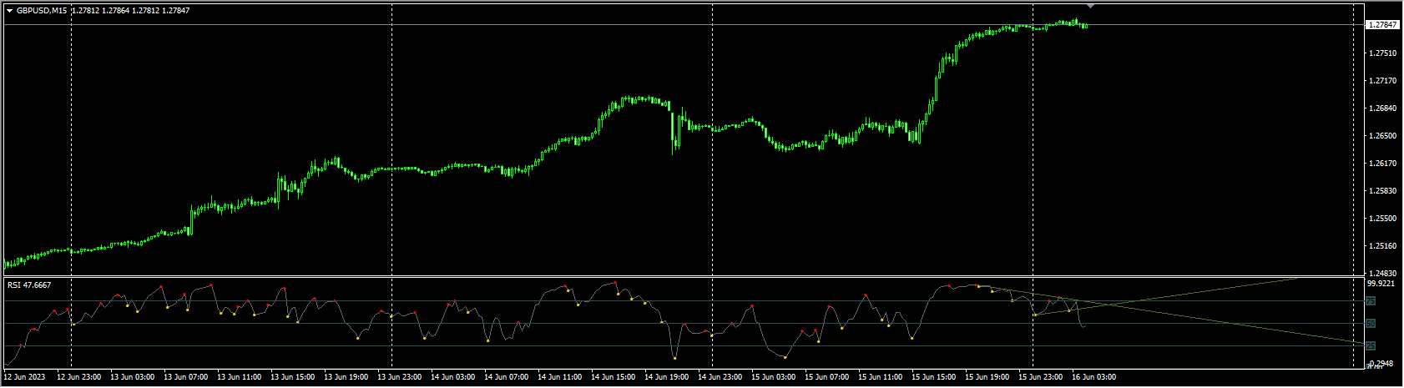
Task: Click the gray chart shift triangle marker
Action: 1090,7
